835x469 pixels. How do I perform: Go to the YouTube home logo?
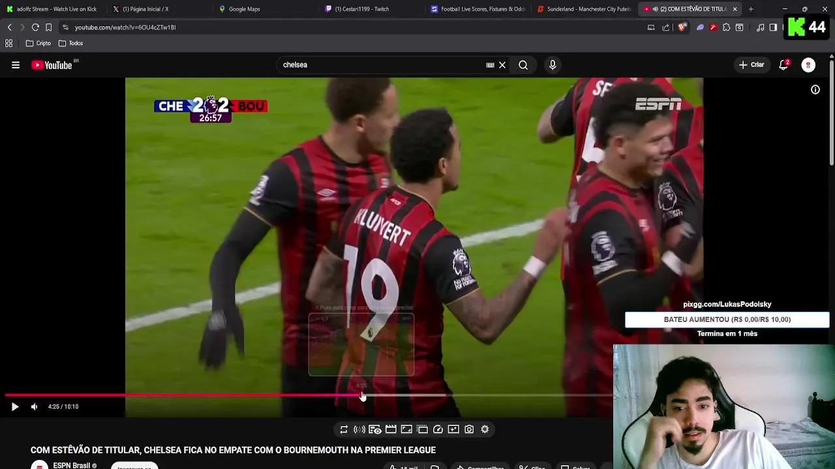coord(52,65)
